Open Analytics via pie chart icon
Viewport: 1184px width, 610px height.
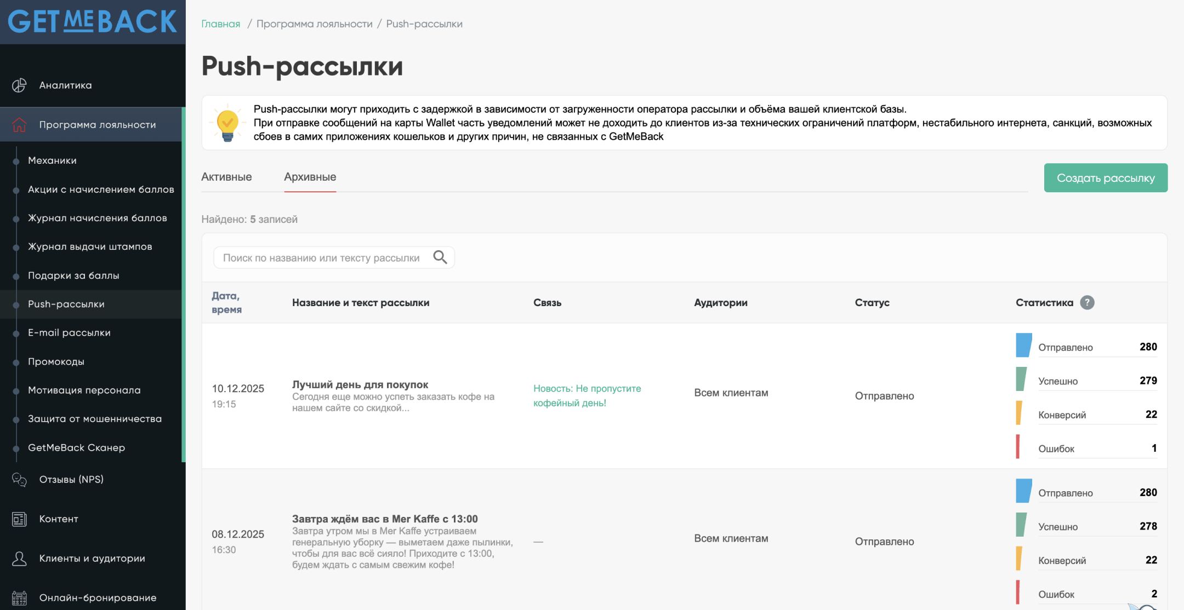[x=19, y=85]
